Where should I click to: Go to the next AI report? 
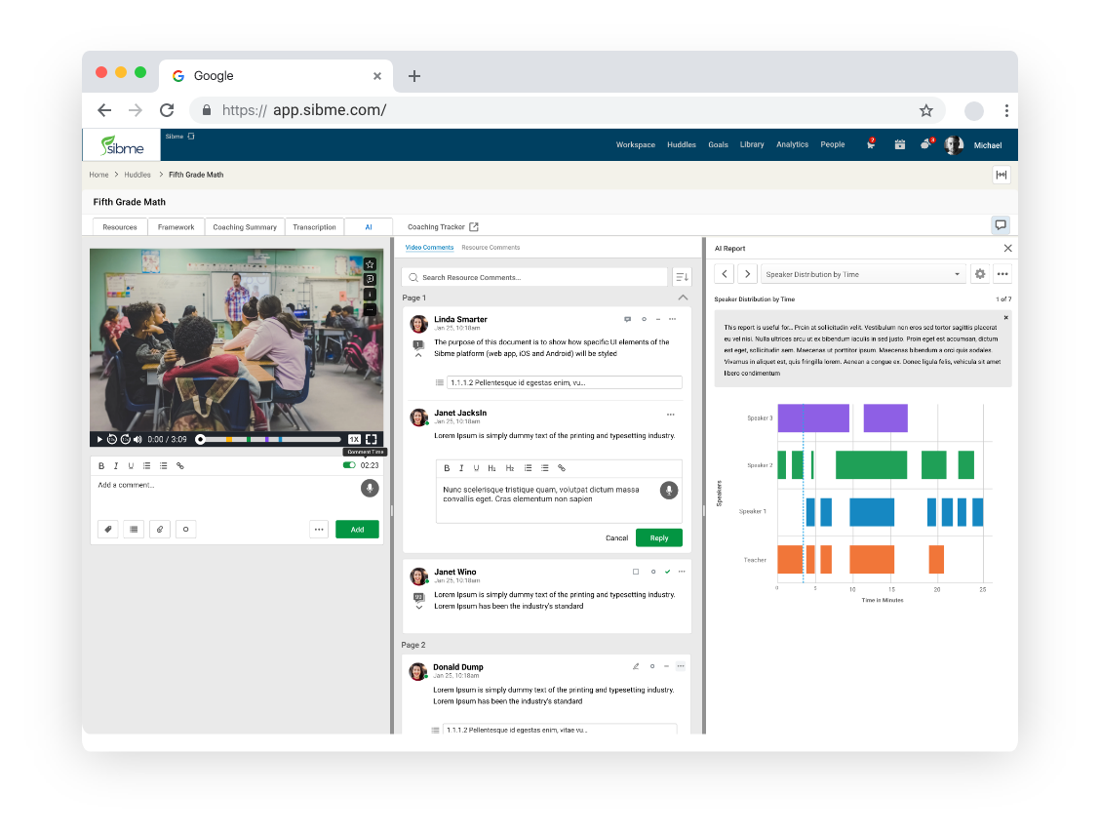[x=747, y=274]
